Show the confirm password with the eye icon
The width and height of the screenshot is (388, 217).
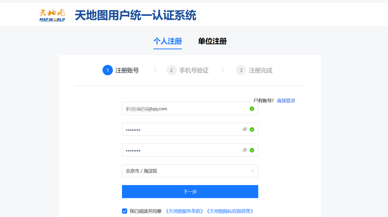point(245,150)
